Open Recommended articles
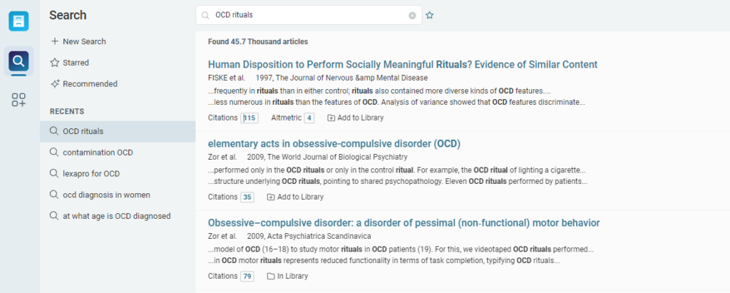The height and width of the screenshot is (293, 730). point(90,84)
